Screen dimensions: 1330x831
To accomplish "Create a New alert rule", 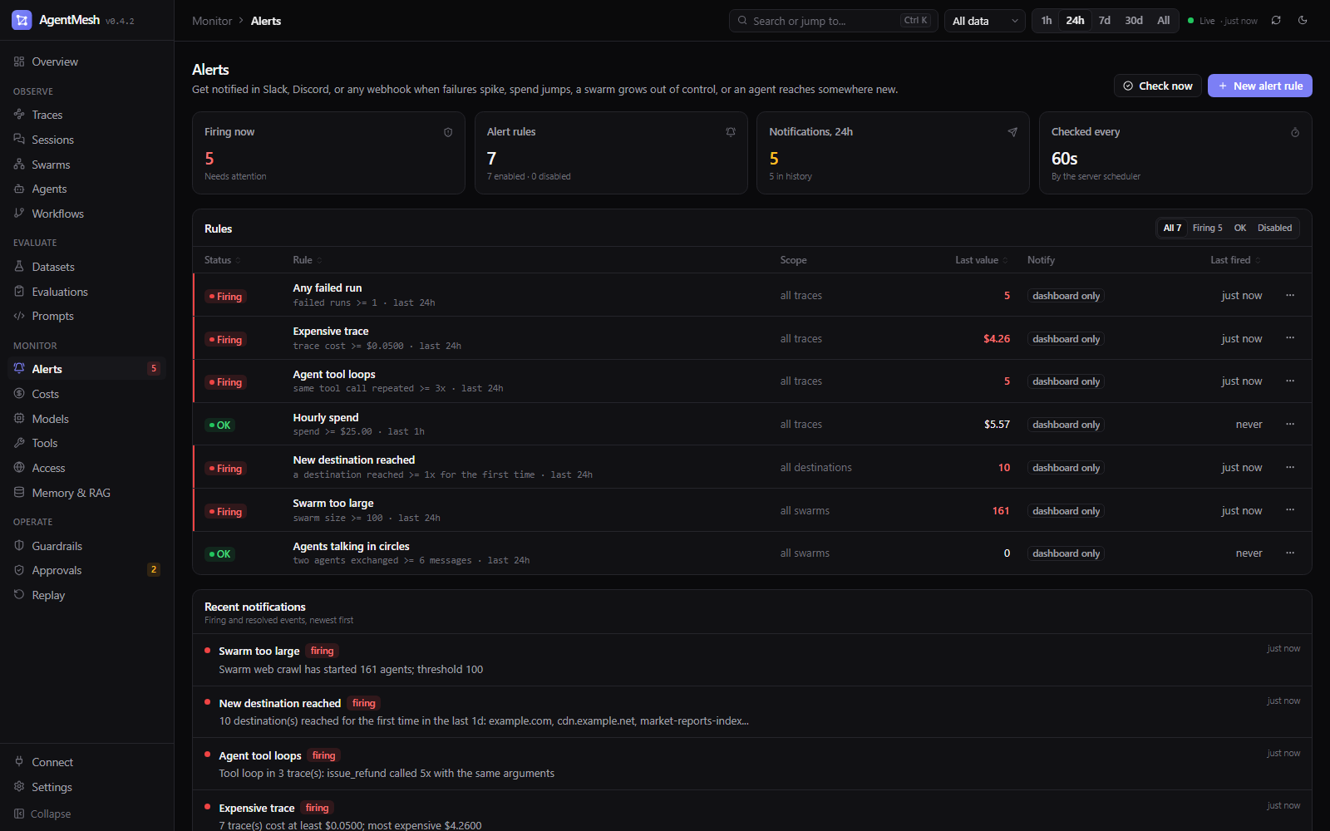I will point(1260,86).
